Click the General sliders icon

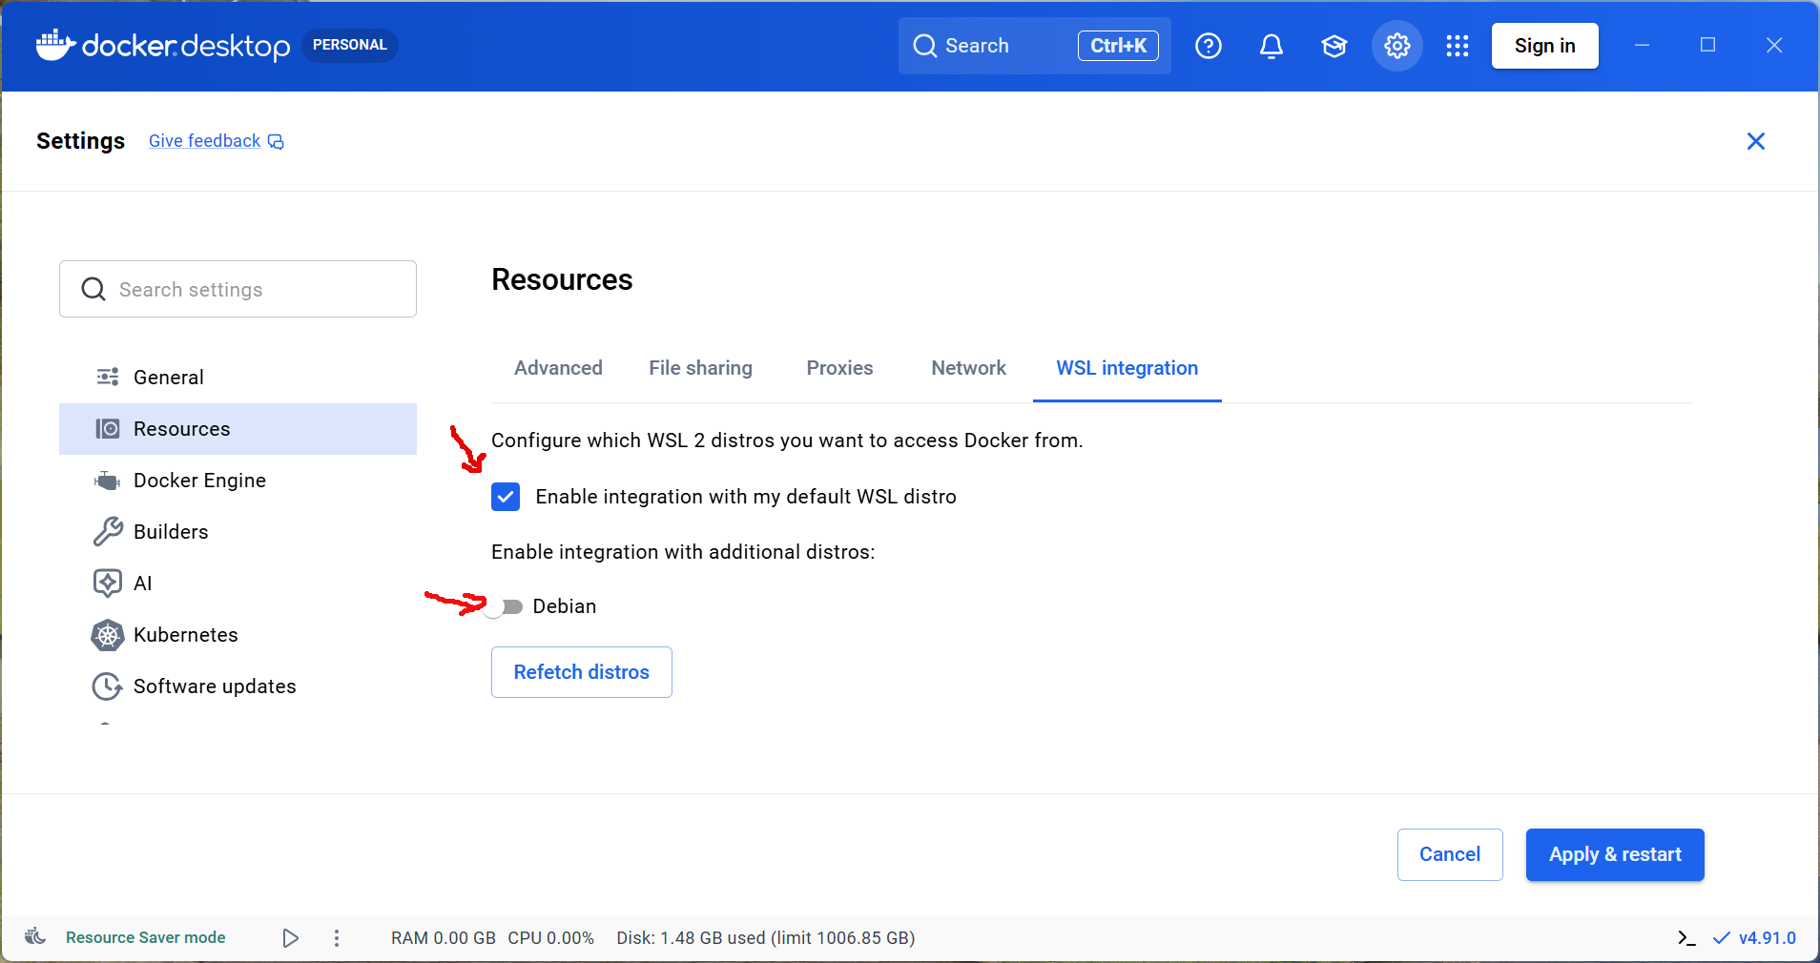pyautogui.click(x=108, y=377)
